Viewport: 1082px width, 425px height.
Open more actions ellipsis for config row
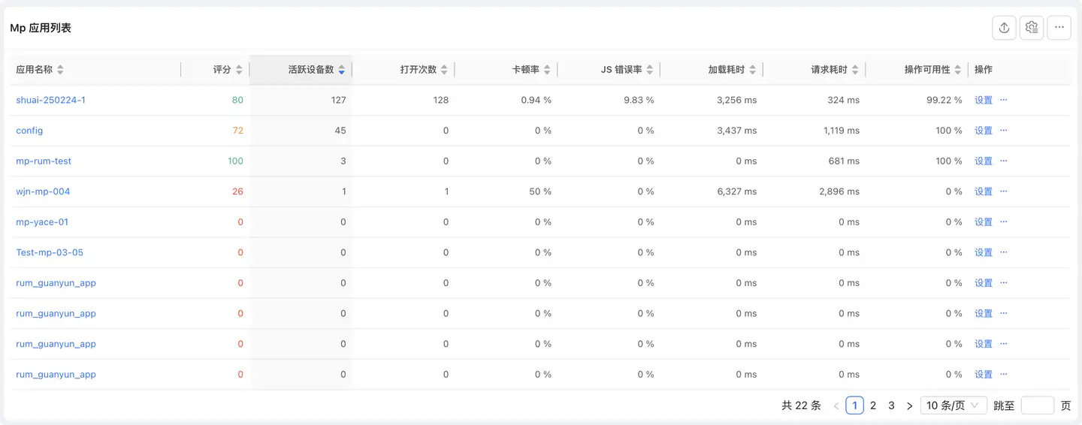[x=1003, y=131]
